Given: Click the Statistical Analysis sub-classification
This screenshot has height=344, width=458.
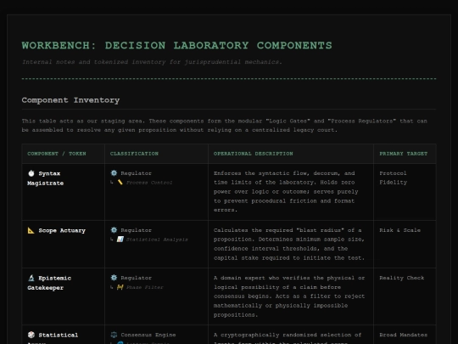Looking at the screenshot, I should point(157,240).
